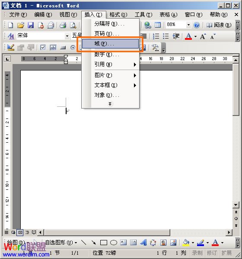The height and width of the screenshot is (259, 242).
Task: Open the 88% zoom dropdown
Action: (188, 25)
